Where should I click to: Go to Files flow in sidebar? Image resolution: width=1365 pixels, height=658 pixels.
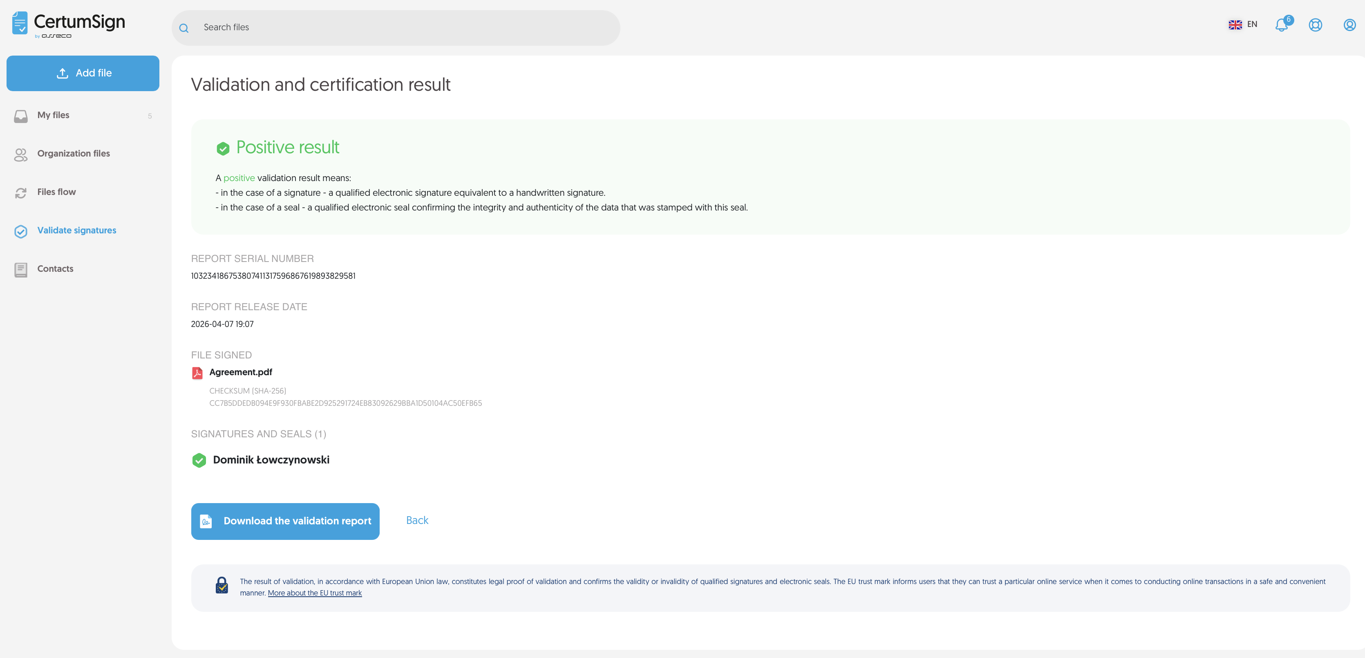pos(56,192)
